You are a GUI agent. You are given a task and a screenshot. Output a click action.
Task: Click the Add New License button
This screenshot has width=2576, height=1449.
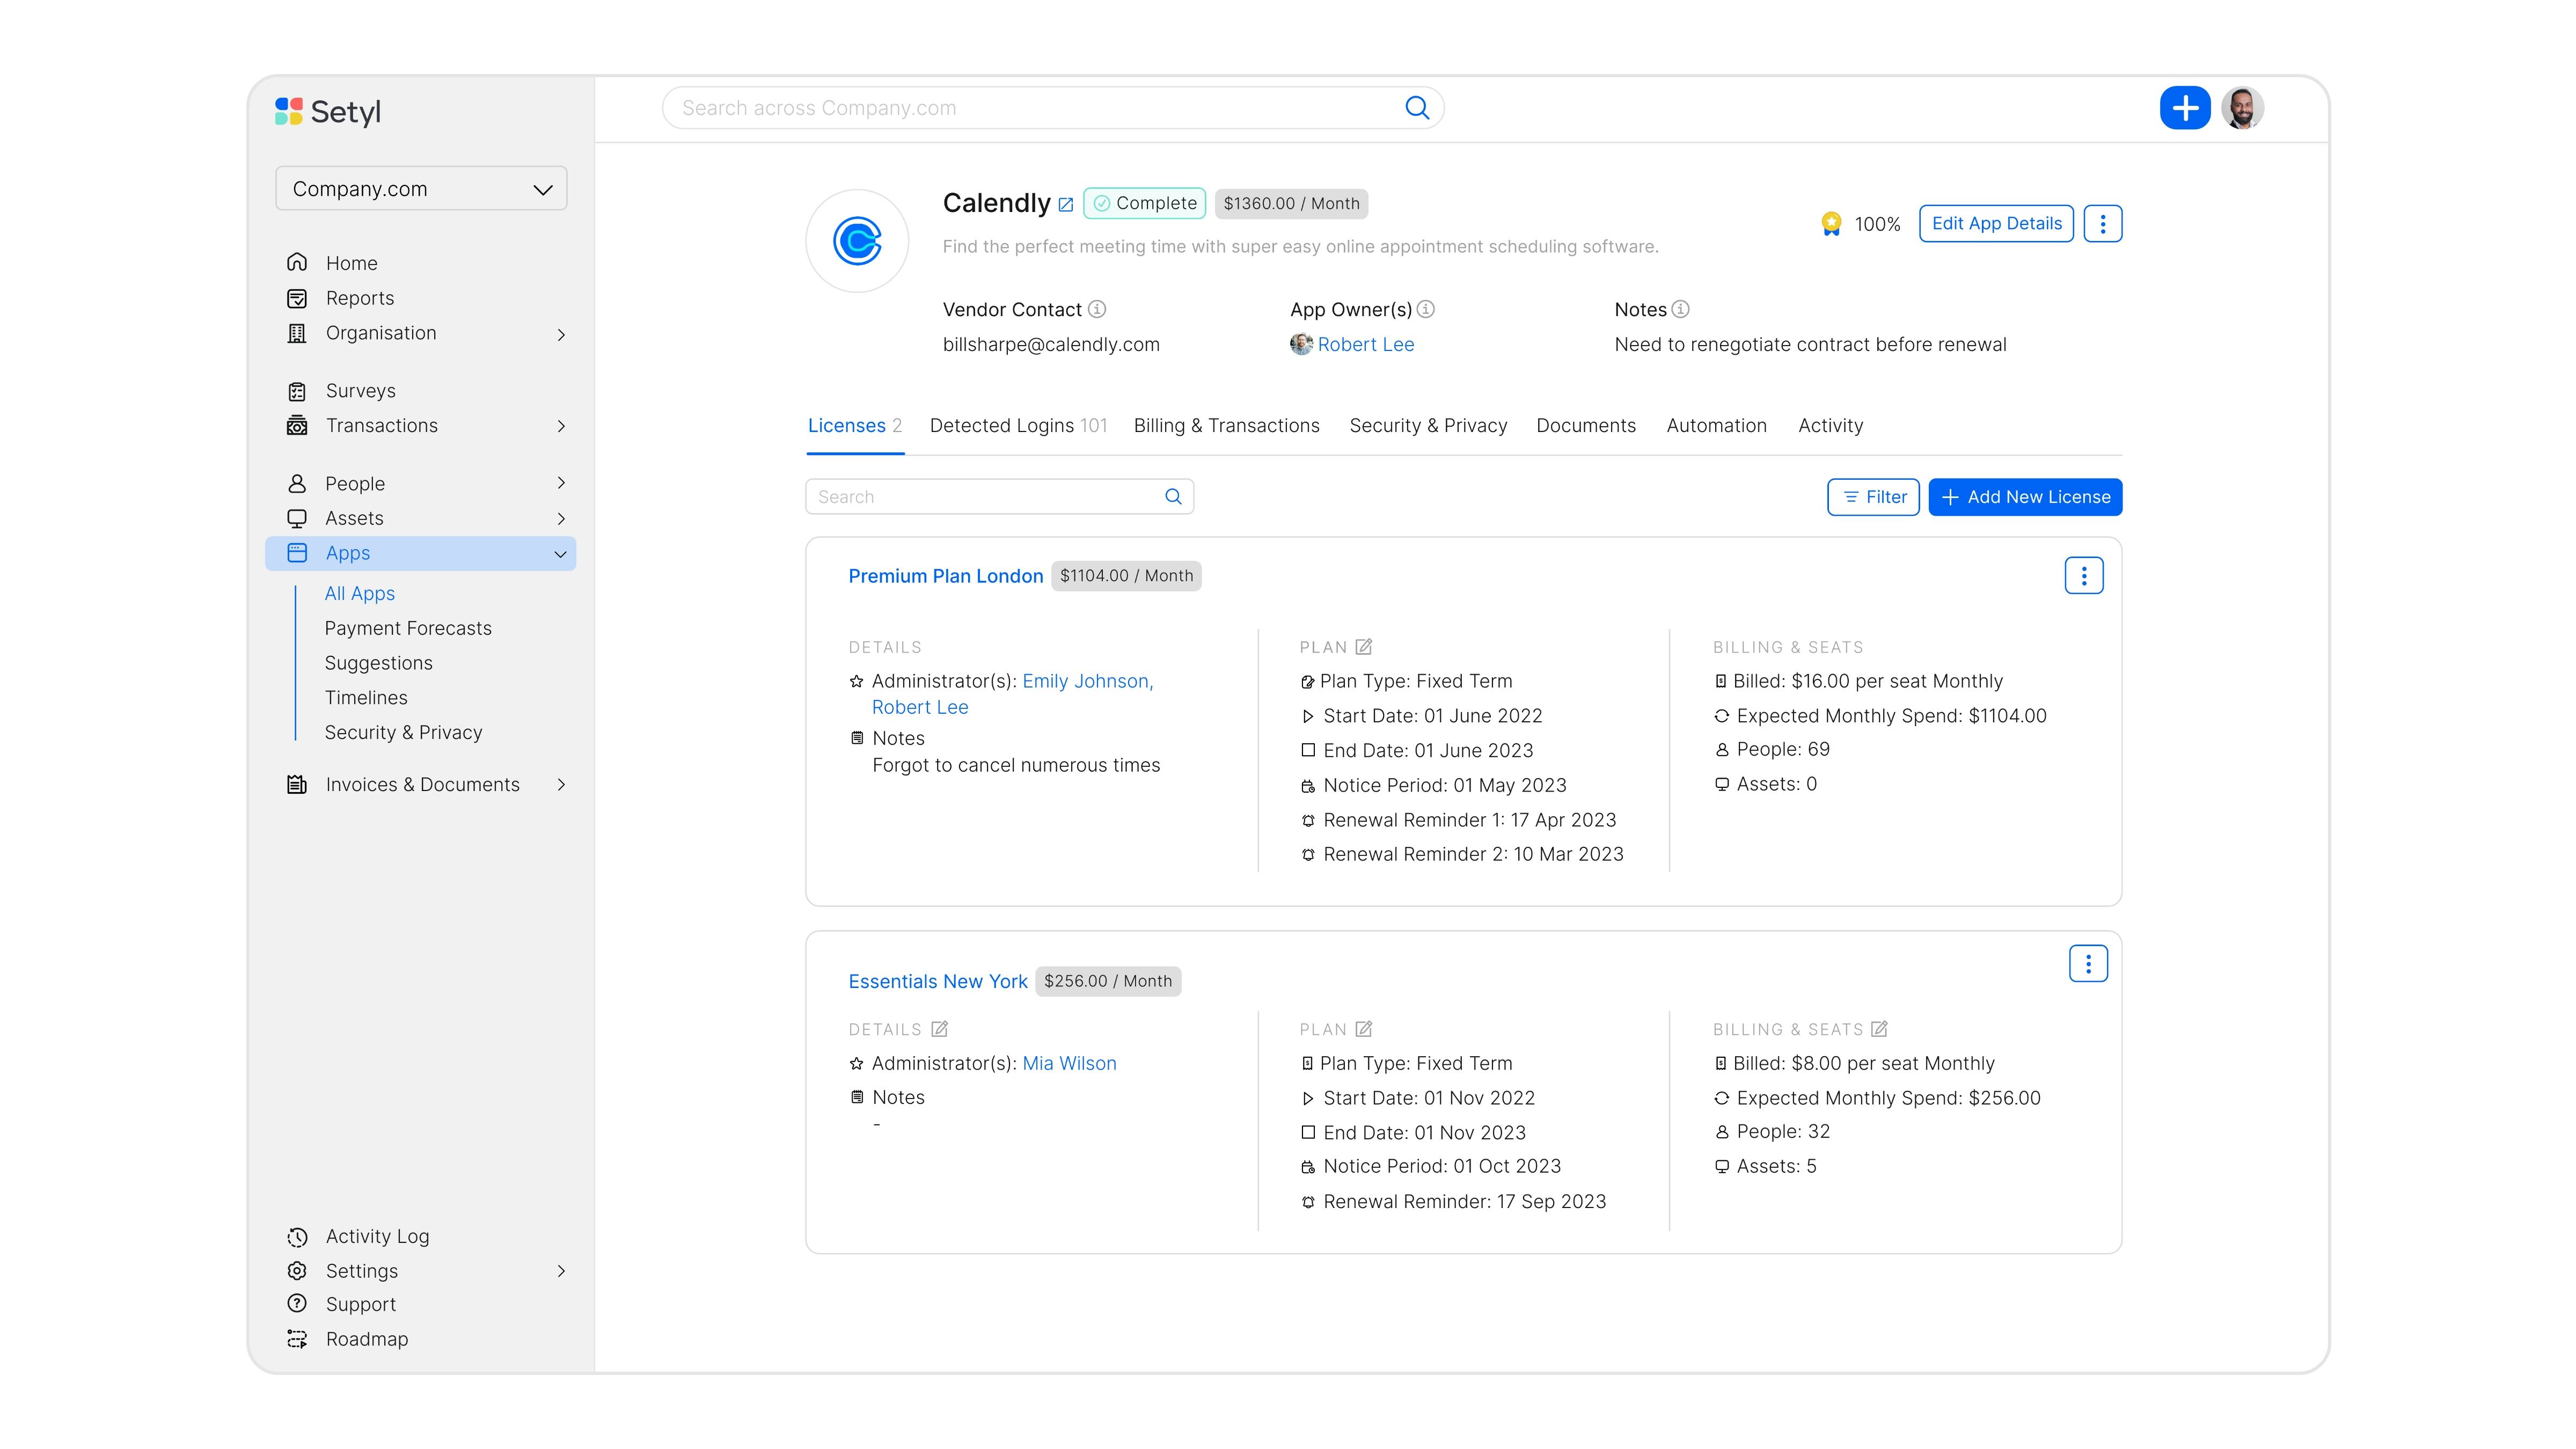(x=2025, y=497)
